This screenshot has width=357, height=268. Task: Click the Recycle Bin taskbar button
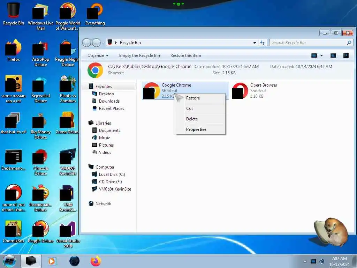tap(31, 261)
